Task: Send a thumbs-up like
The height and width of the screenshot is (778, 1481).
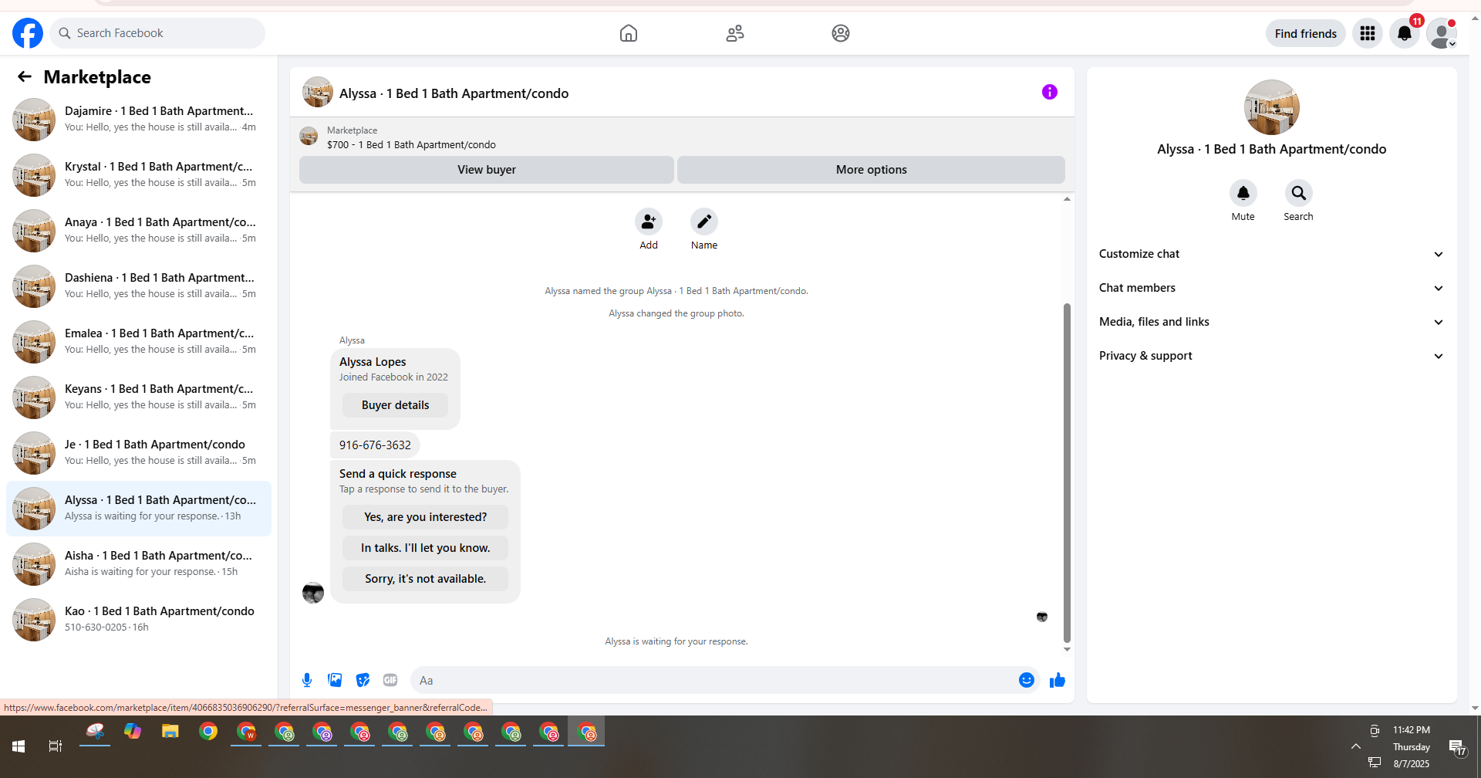Action: pyautogui.click(x=1058, y=680)
